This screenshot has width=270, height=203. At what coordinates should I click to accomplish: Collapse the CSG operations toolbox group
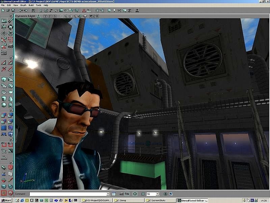pos(11,110)
